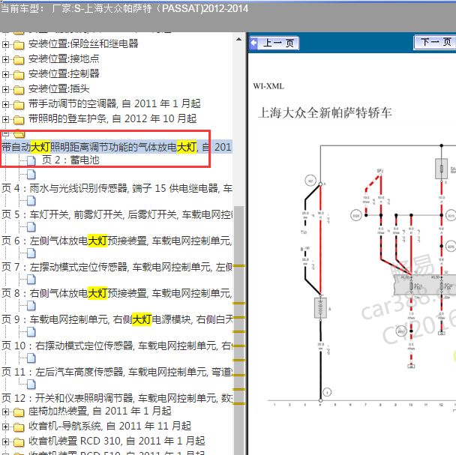Click the open folder icon above 带自动大灯
Viewport: 456px width, 455px height.
tap(19, 133)
